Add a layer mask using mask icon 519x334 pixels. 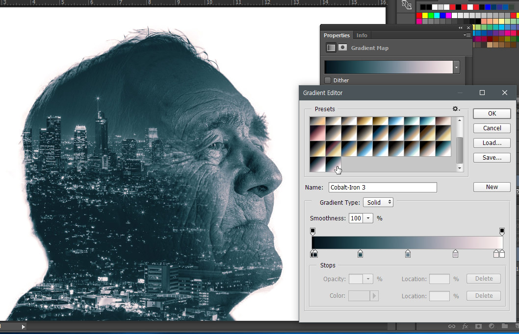[478, 326]
